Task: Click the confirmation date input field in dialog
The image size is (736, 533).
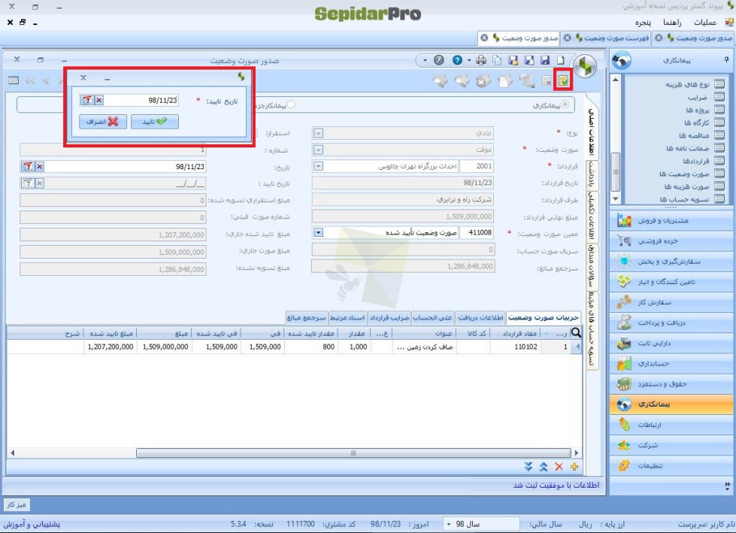Action: point(141,100)
